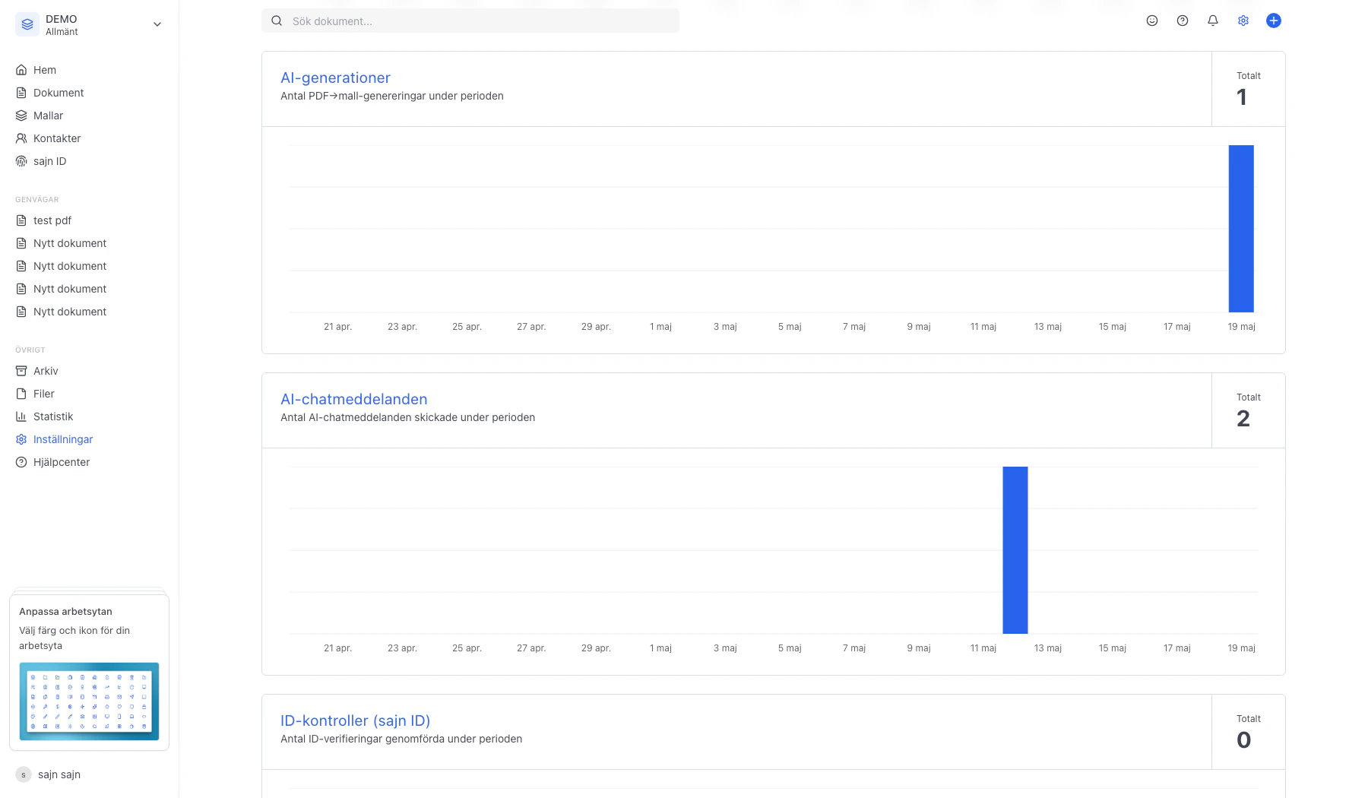
Task: Click the Kontakter people icon
Action: (21, 138)
